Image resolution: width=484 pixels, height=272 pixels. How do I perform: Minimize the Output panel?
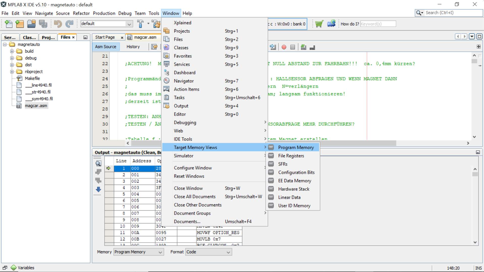pos(478,152)
